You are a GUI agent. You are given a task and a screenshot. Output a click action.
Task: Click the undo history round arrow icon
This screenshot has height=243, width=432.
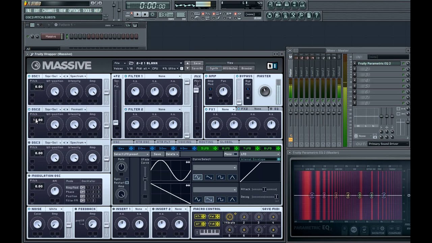click(x=269, y=16)
